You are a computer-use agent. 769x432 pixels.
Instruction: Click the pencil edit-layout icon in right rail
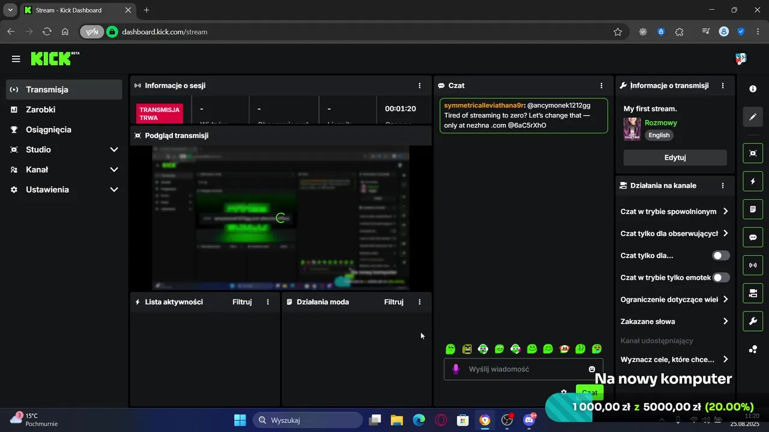coord(753,117)
